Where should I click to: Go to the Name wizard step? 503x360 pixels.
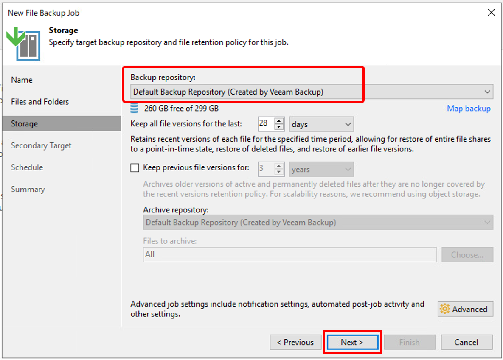pos(22,80)
